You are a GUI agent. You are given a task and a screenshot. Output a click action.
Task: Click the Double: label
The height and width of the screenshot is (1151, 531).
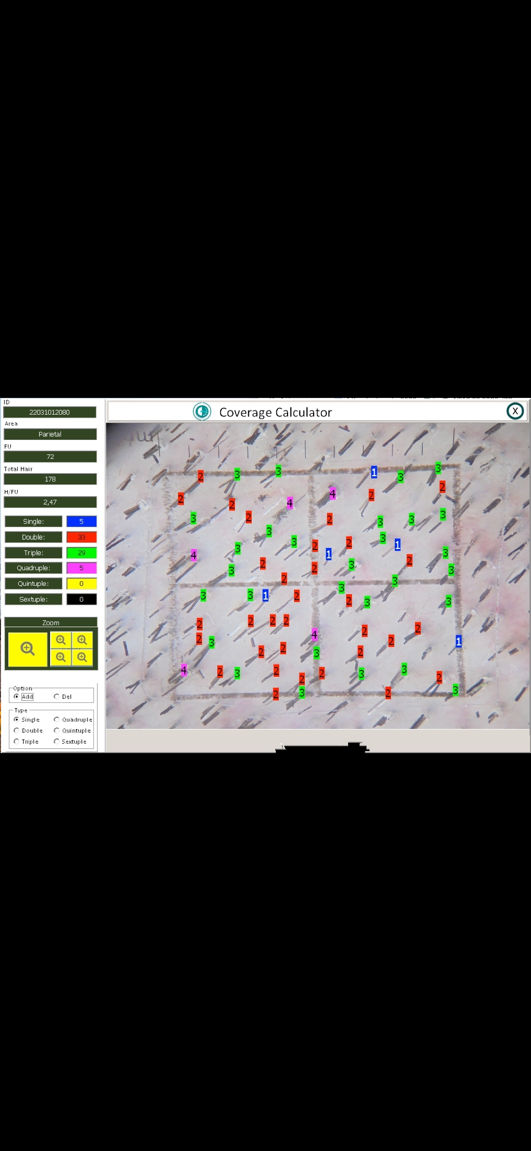(33, 537)
